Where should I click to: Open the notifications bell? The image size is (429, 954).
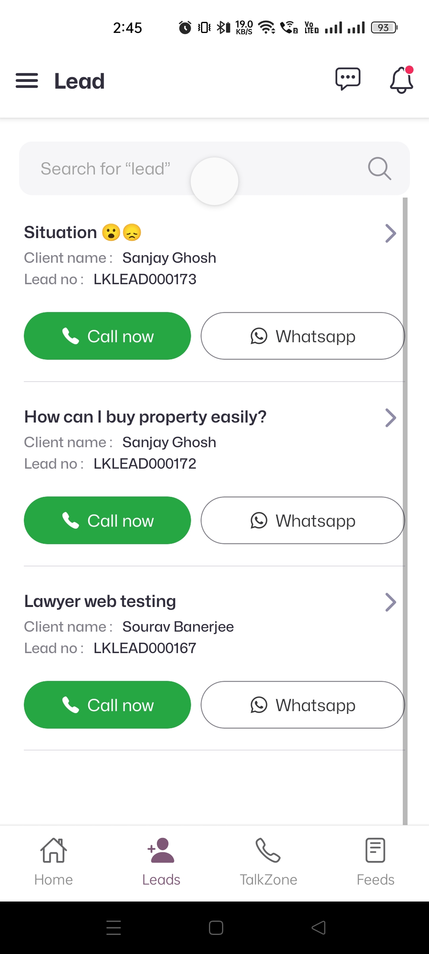tap(401, 80)
